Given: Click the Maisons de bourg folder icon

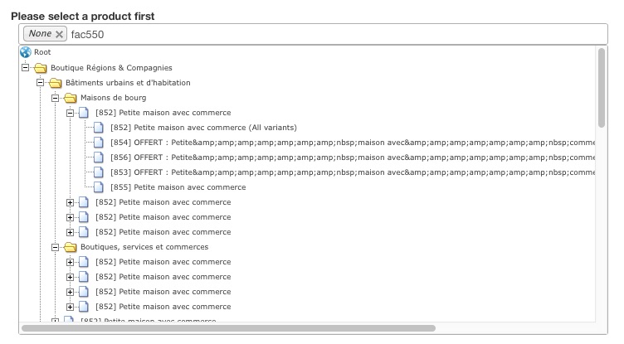Looking at the screenshot, I should tap(71, 98).
